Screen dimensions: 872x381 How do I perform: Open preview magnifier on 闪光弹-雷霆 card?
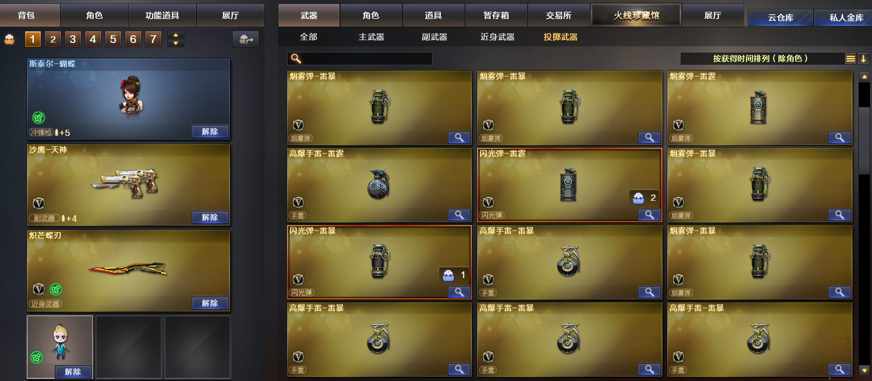(649, 215)
